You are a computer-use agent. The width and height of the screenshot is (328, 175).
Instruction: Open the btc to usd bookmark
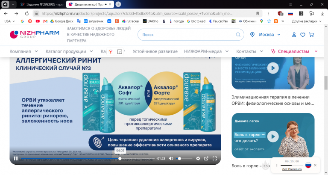point(196,21)
